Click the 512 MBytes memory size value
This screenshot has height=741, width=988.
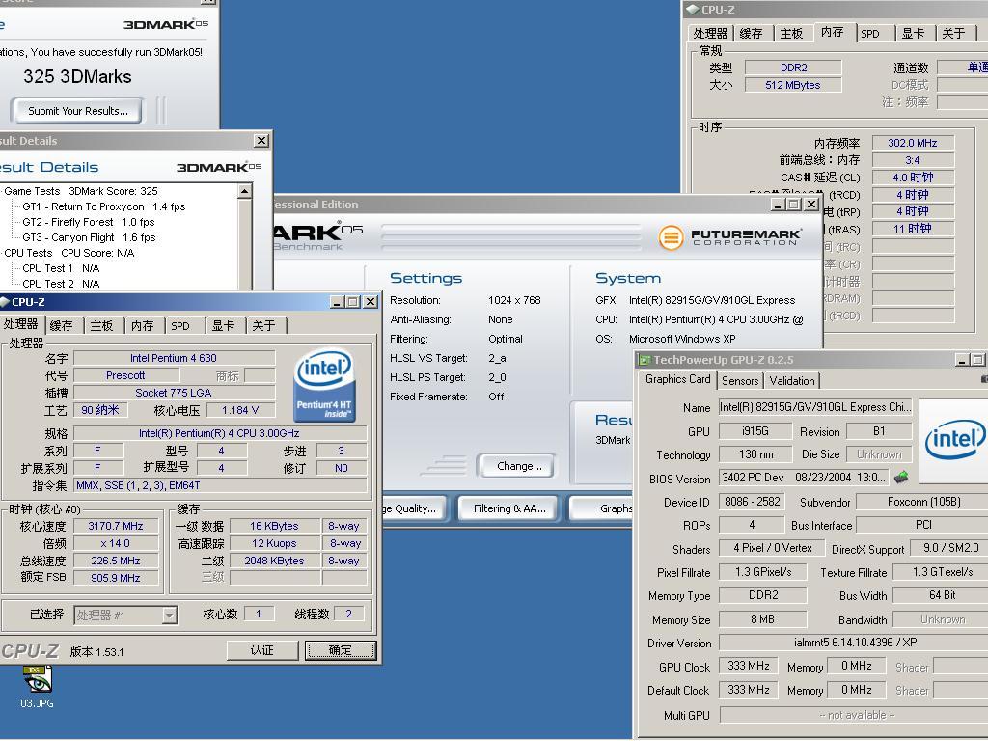[793, 85]
